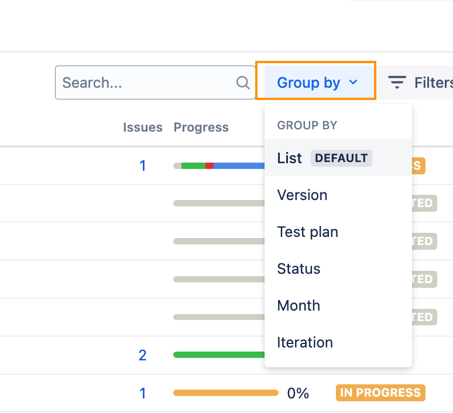This screenshot has height=413, width=453.
Task: Click the Group by chevron arrow
Action: pos(353,82)
